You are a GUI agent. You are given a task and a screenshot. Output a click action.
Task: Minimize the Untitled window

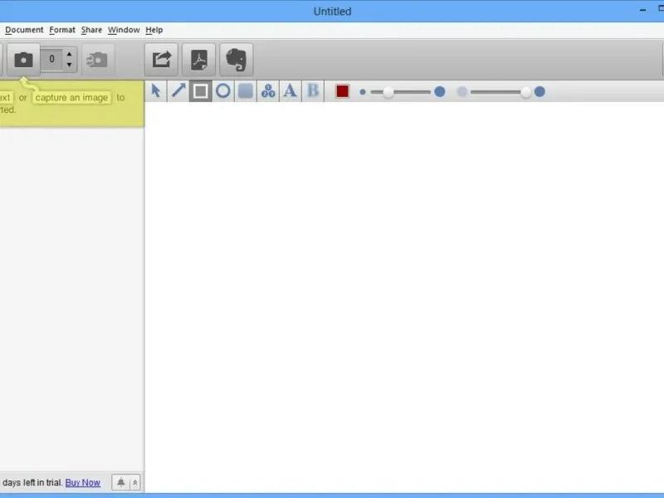tap(642, 10)
